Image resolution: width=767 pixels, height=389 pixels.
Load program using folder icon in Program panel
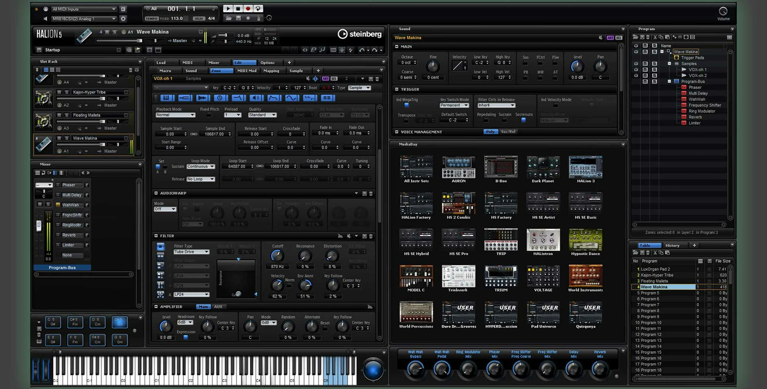[635, 37]
